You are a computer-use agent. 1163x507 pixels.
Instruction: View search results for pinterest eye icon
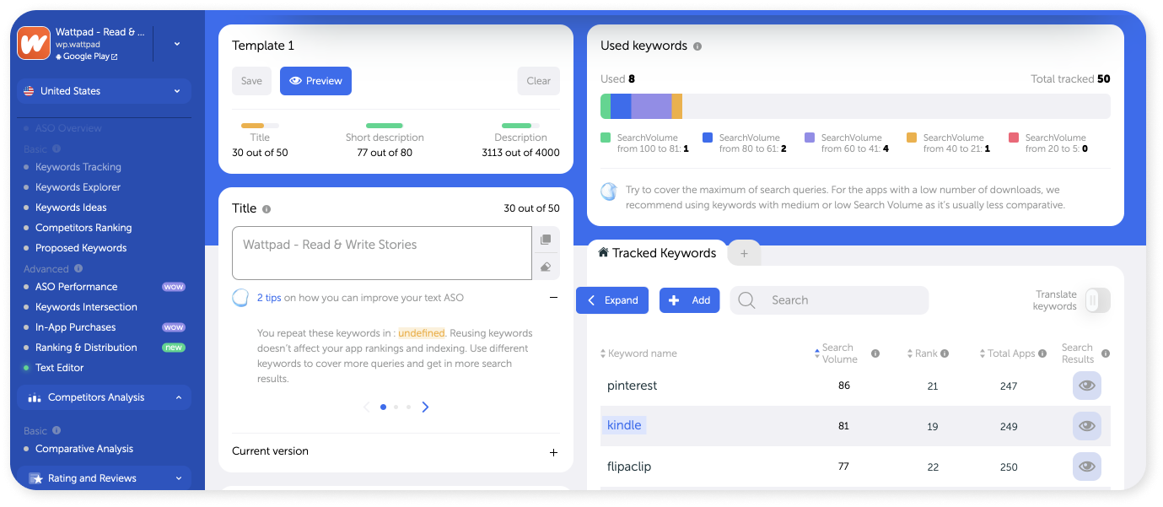tap(1087, 386)
